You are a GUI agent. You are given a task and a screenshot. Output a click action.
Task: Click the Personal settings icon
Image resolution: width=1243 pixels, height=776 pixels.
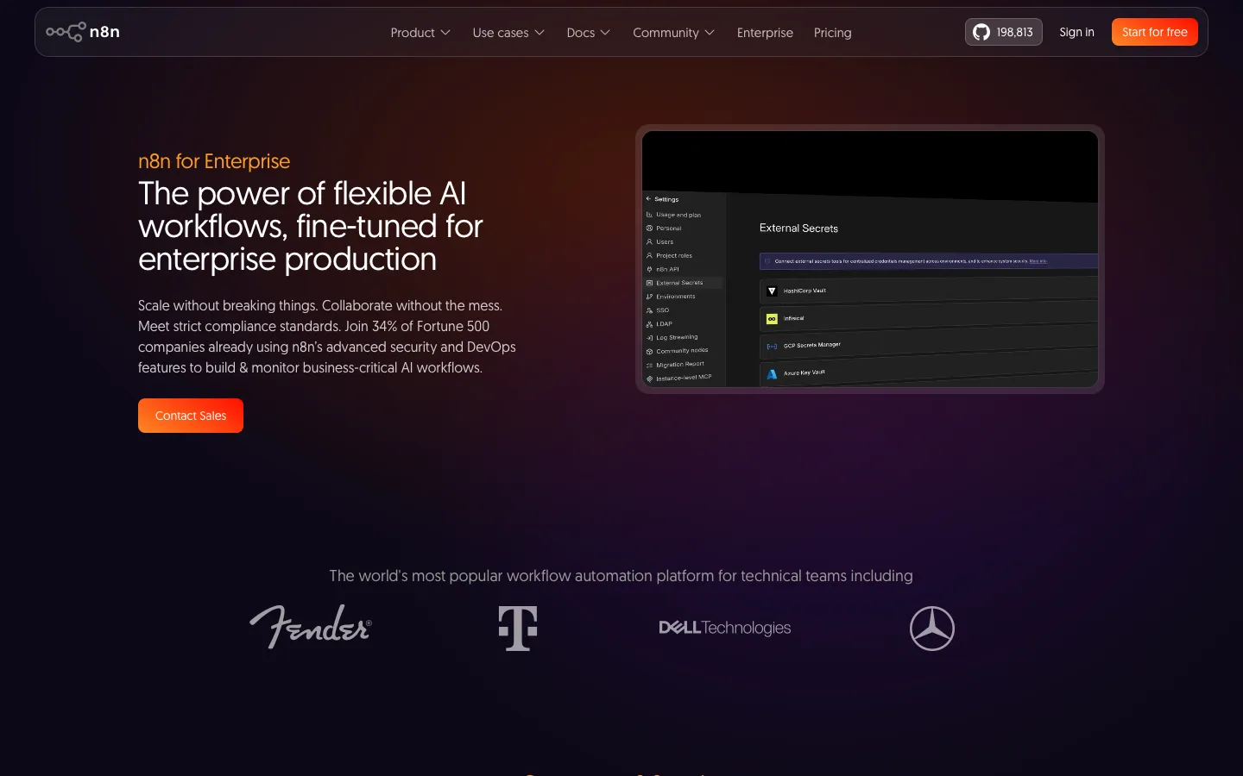(649, 228)
